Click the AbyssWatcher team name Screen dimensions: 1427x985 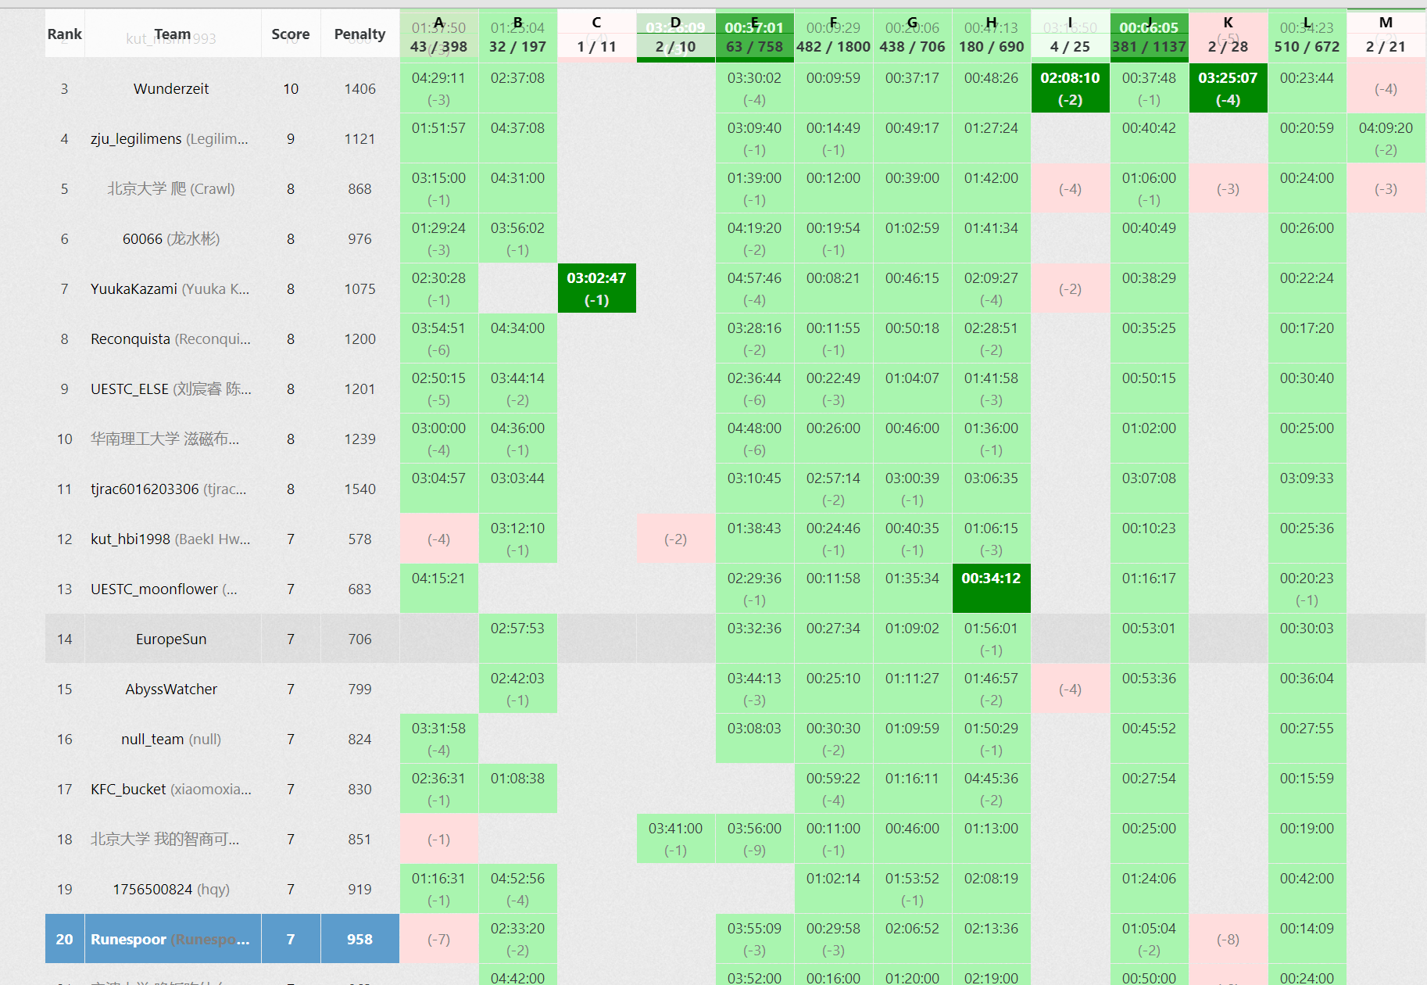[171, 689]
